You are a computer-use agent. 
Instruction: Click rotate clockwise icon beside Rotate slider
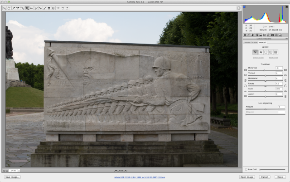pos(285,86)
